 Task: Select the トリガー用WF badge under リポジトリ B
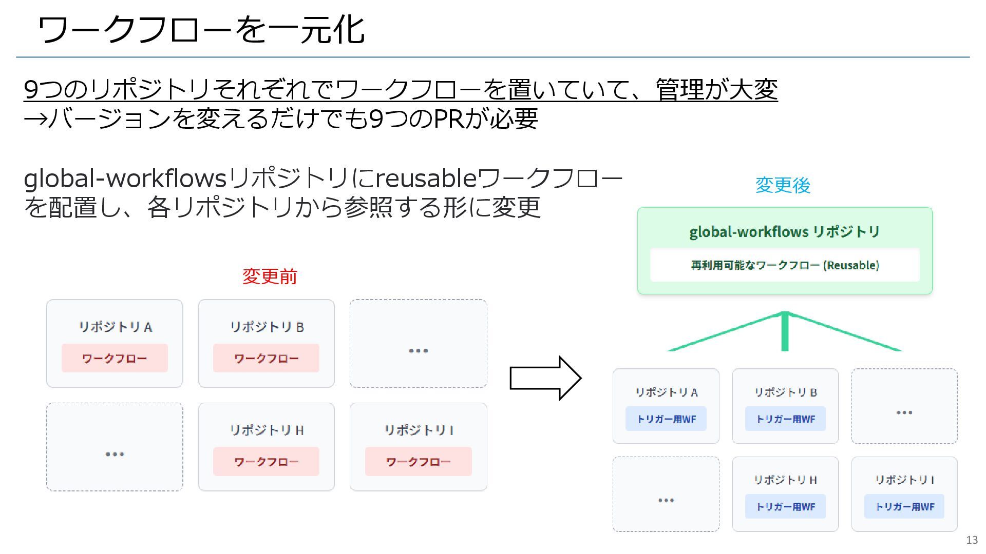click(x=785, y=419)
